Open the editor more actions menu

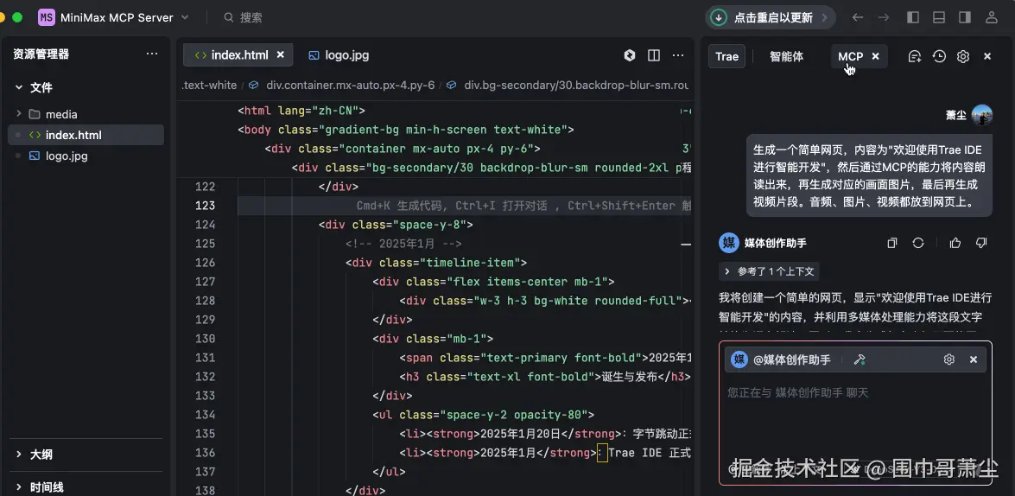tap(678, 55)
